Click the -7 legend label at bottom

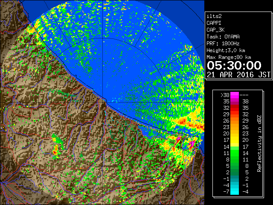click(226, 192)
